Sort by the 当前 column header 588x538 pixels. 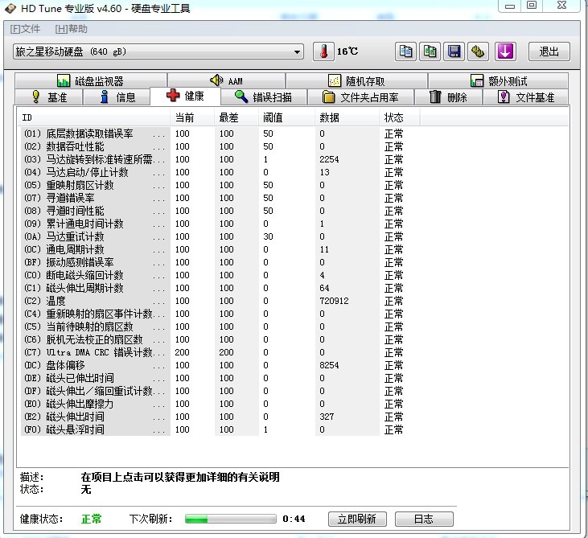point(191,117)
